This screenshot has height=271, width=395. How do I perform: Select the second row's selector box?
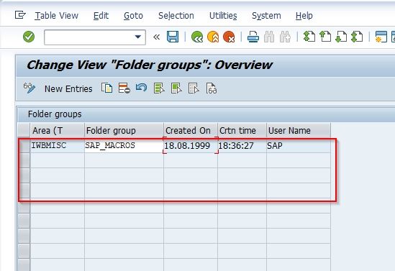click(24, 160)
